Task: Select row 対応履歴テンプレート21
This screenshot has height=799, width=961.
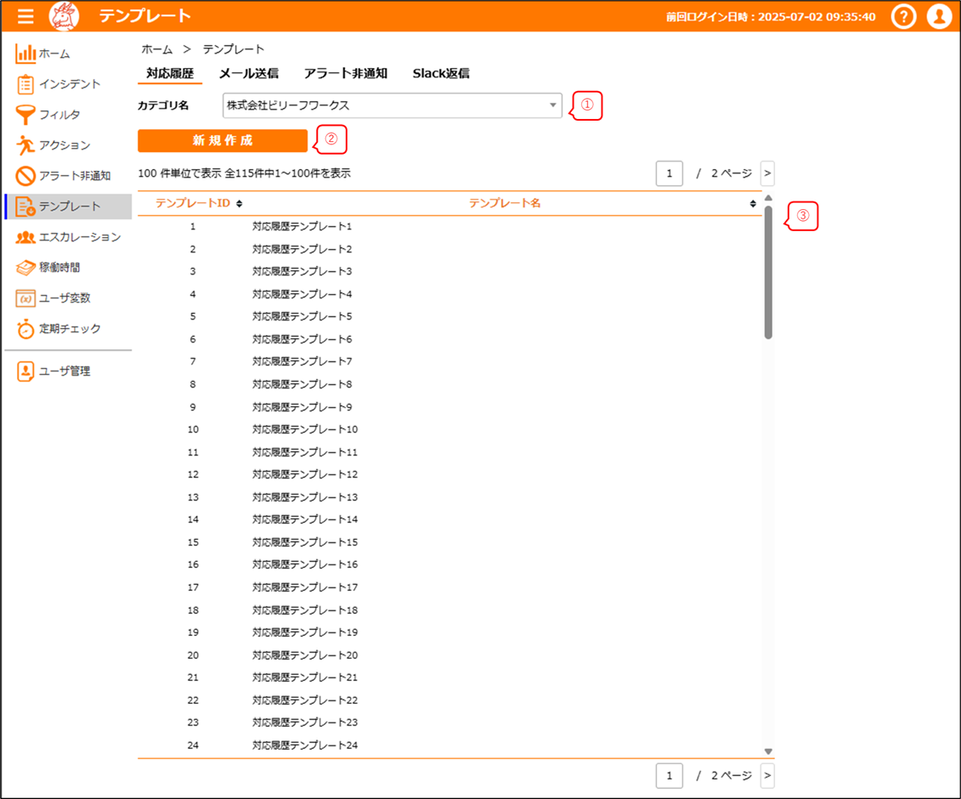Action: 449,677
